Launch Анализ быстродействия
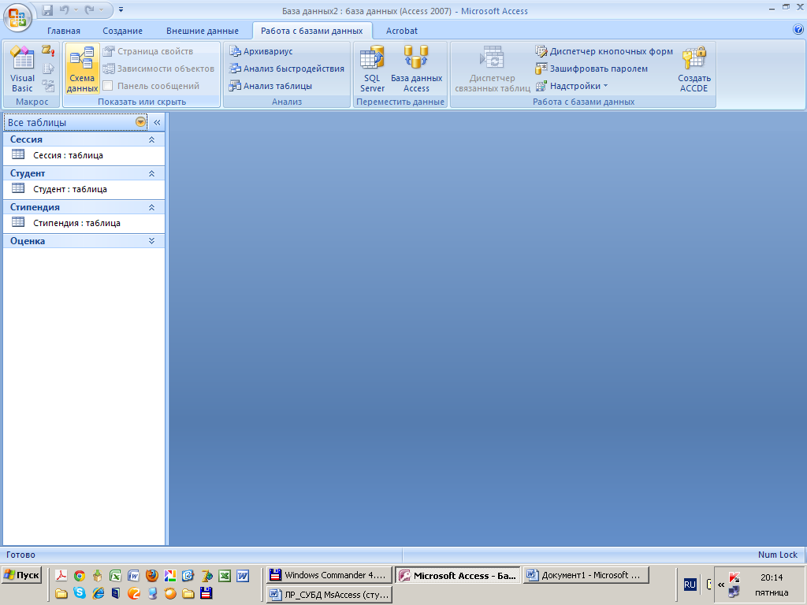The image size is (807, 605). tap(287, 69)
